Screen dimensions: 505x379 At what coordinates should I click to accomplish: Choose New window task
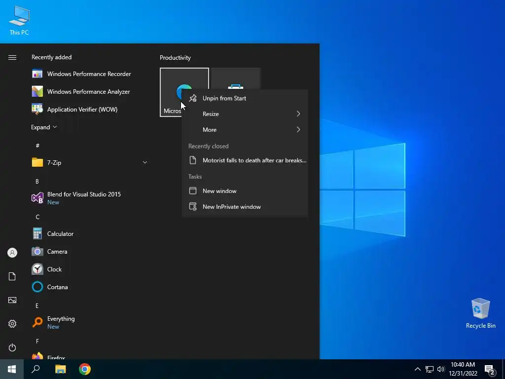(x=245, y=191)
